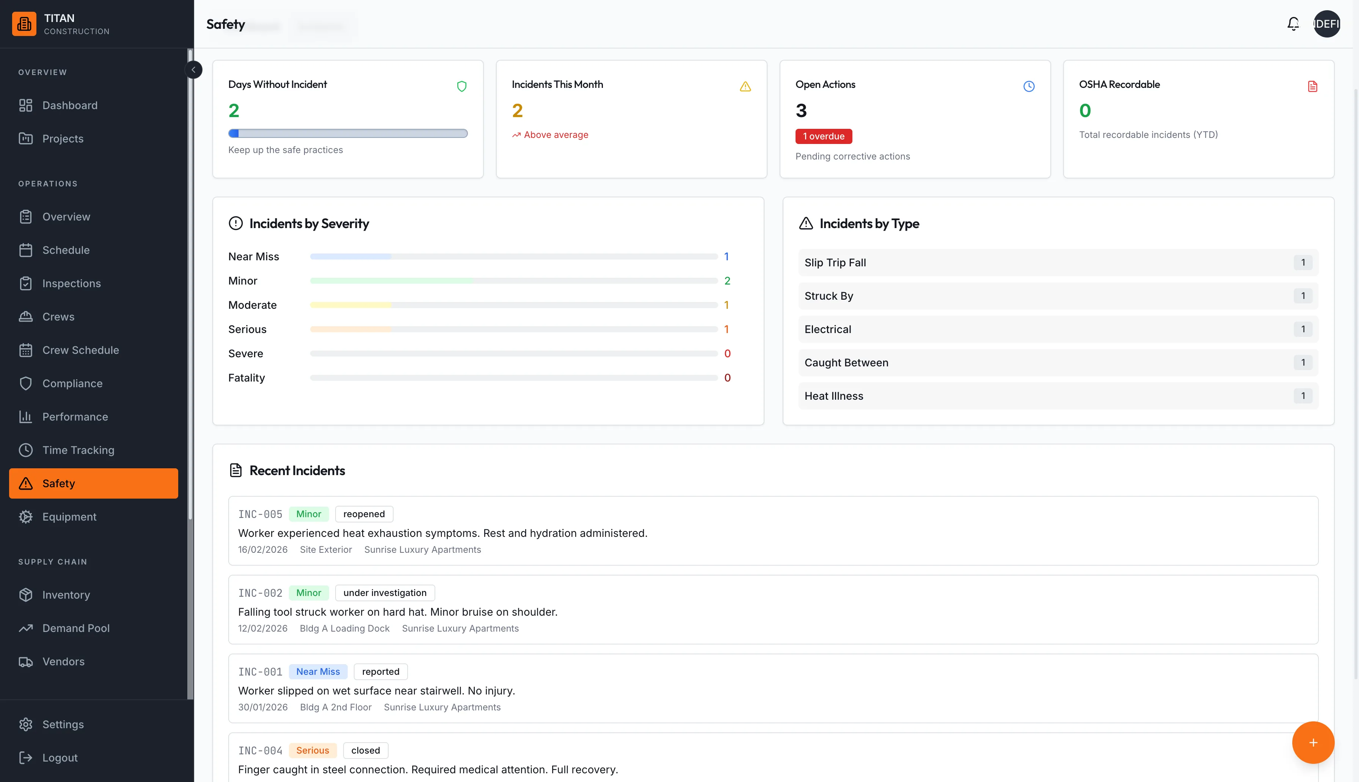Open the notifications bell
This screenshot has height=782, width=1359.
coord(1293,24)
